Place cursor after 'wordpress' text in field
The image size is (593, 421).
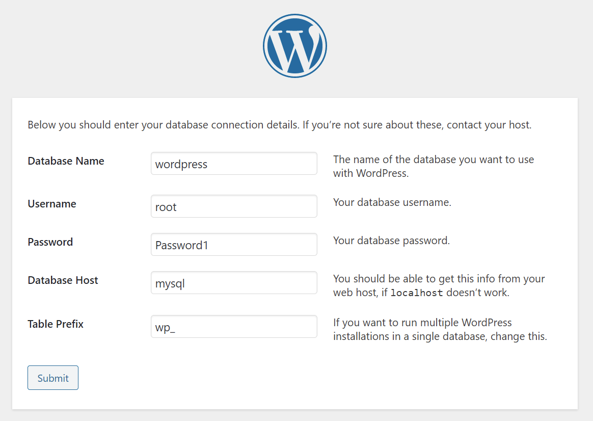coord(208,164)
